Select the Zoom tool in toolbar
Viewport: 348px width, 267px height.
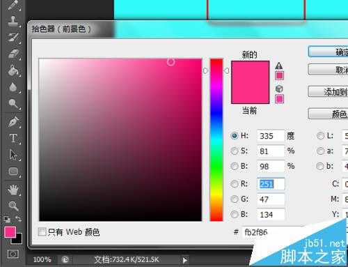pyautogui.click(x=13, y=206)
